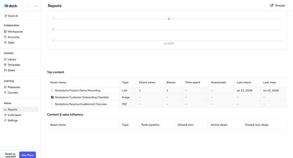Viewport: 293px width, 158px height.
Task: Click the link icon beside Product Demo Recording
Action: 52,90
